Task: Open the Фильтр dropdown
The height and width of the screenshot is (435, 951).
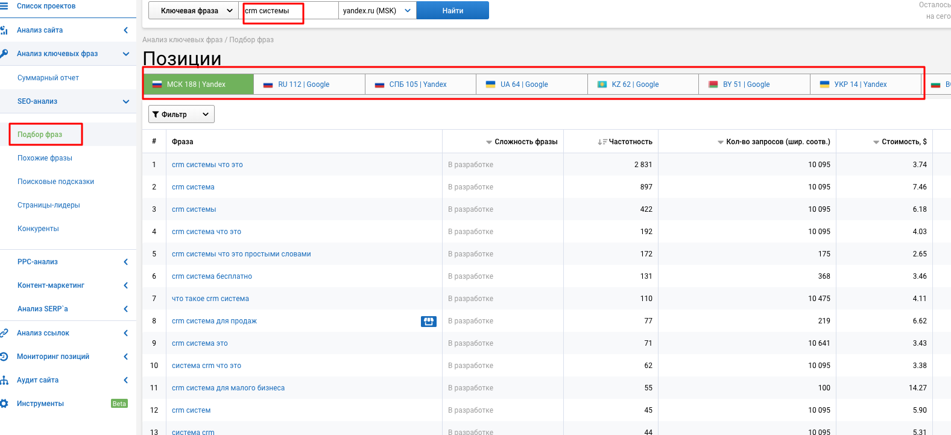Action: tap(182, 115)
